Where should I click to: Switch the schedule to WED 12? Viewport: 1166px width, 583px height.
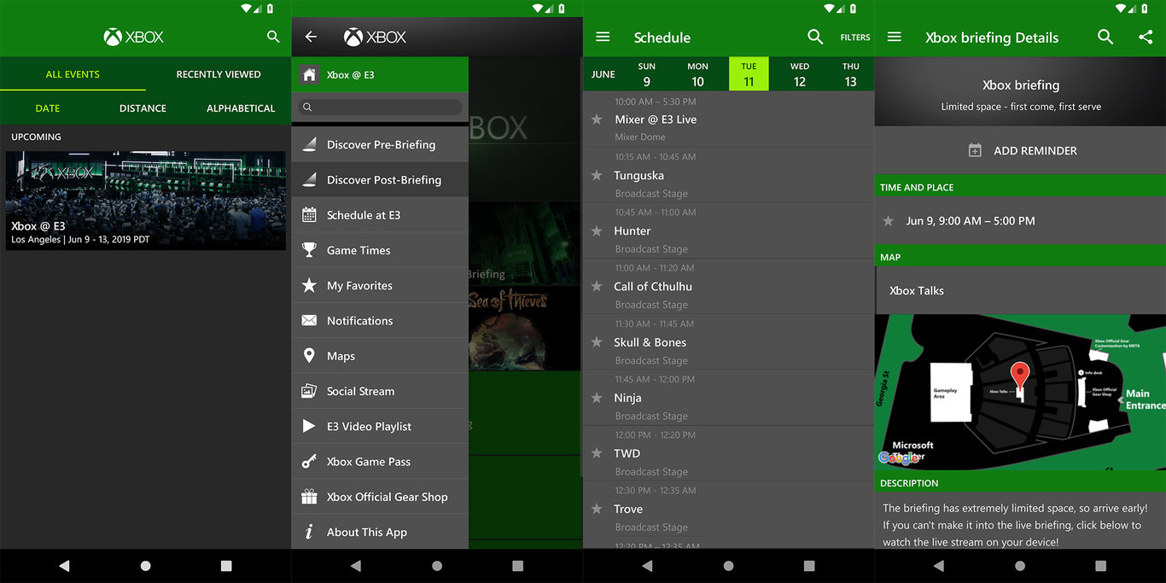[799, 73]
